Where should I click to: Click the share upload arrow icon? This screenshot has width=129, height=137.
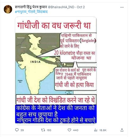[x=122, y=130]
